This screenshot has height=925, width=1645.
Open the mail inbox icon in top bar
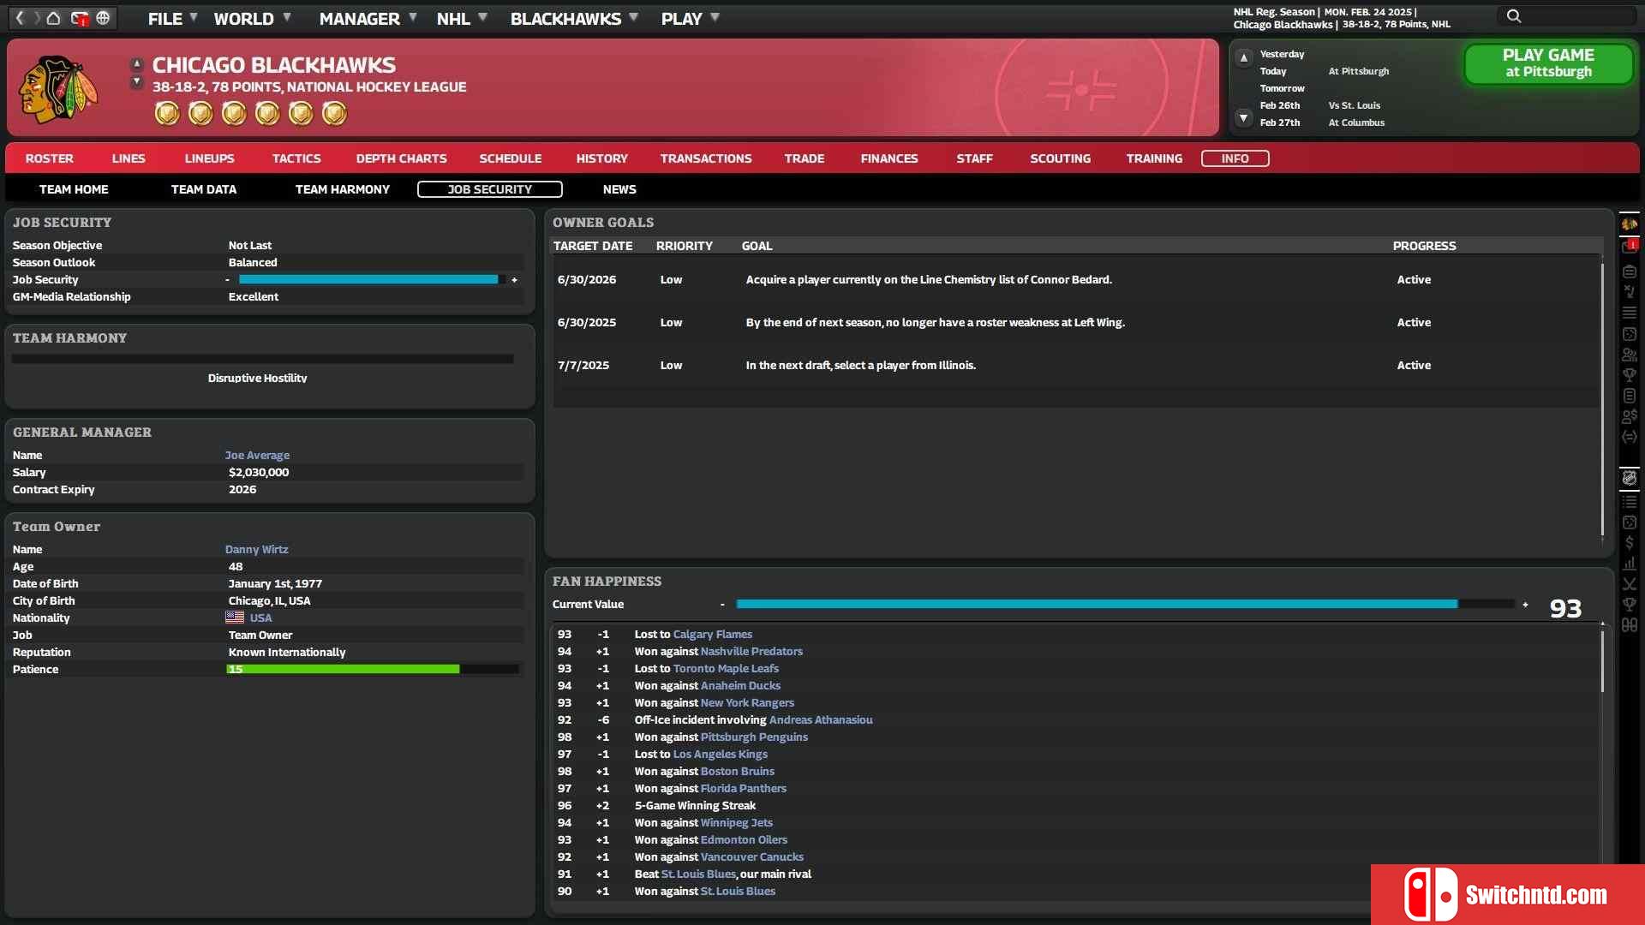tap(79, 18)
